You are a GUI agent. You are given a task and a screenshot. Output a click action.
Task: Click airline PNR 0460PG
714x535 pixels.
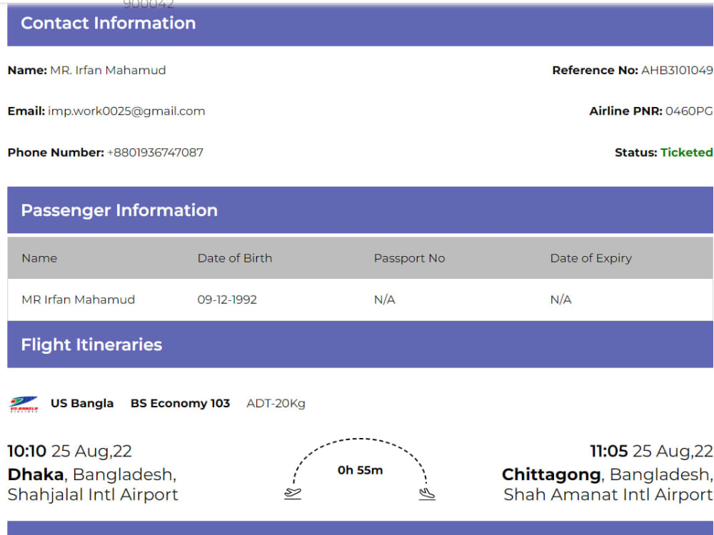689,111
